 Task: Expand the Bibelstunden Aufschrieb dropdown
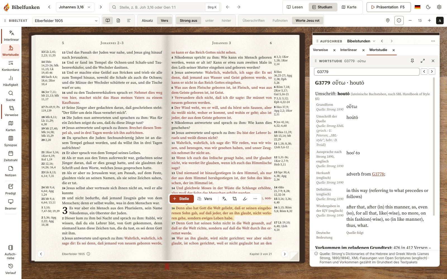[361, 41]
